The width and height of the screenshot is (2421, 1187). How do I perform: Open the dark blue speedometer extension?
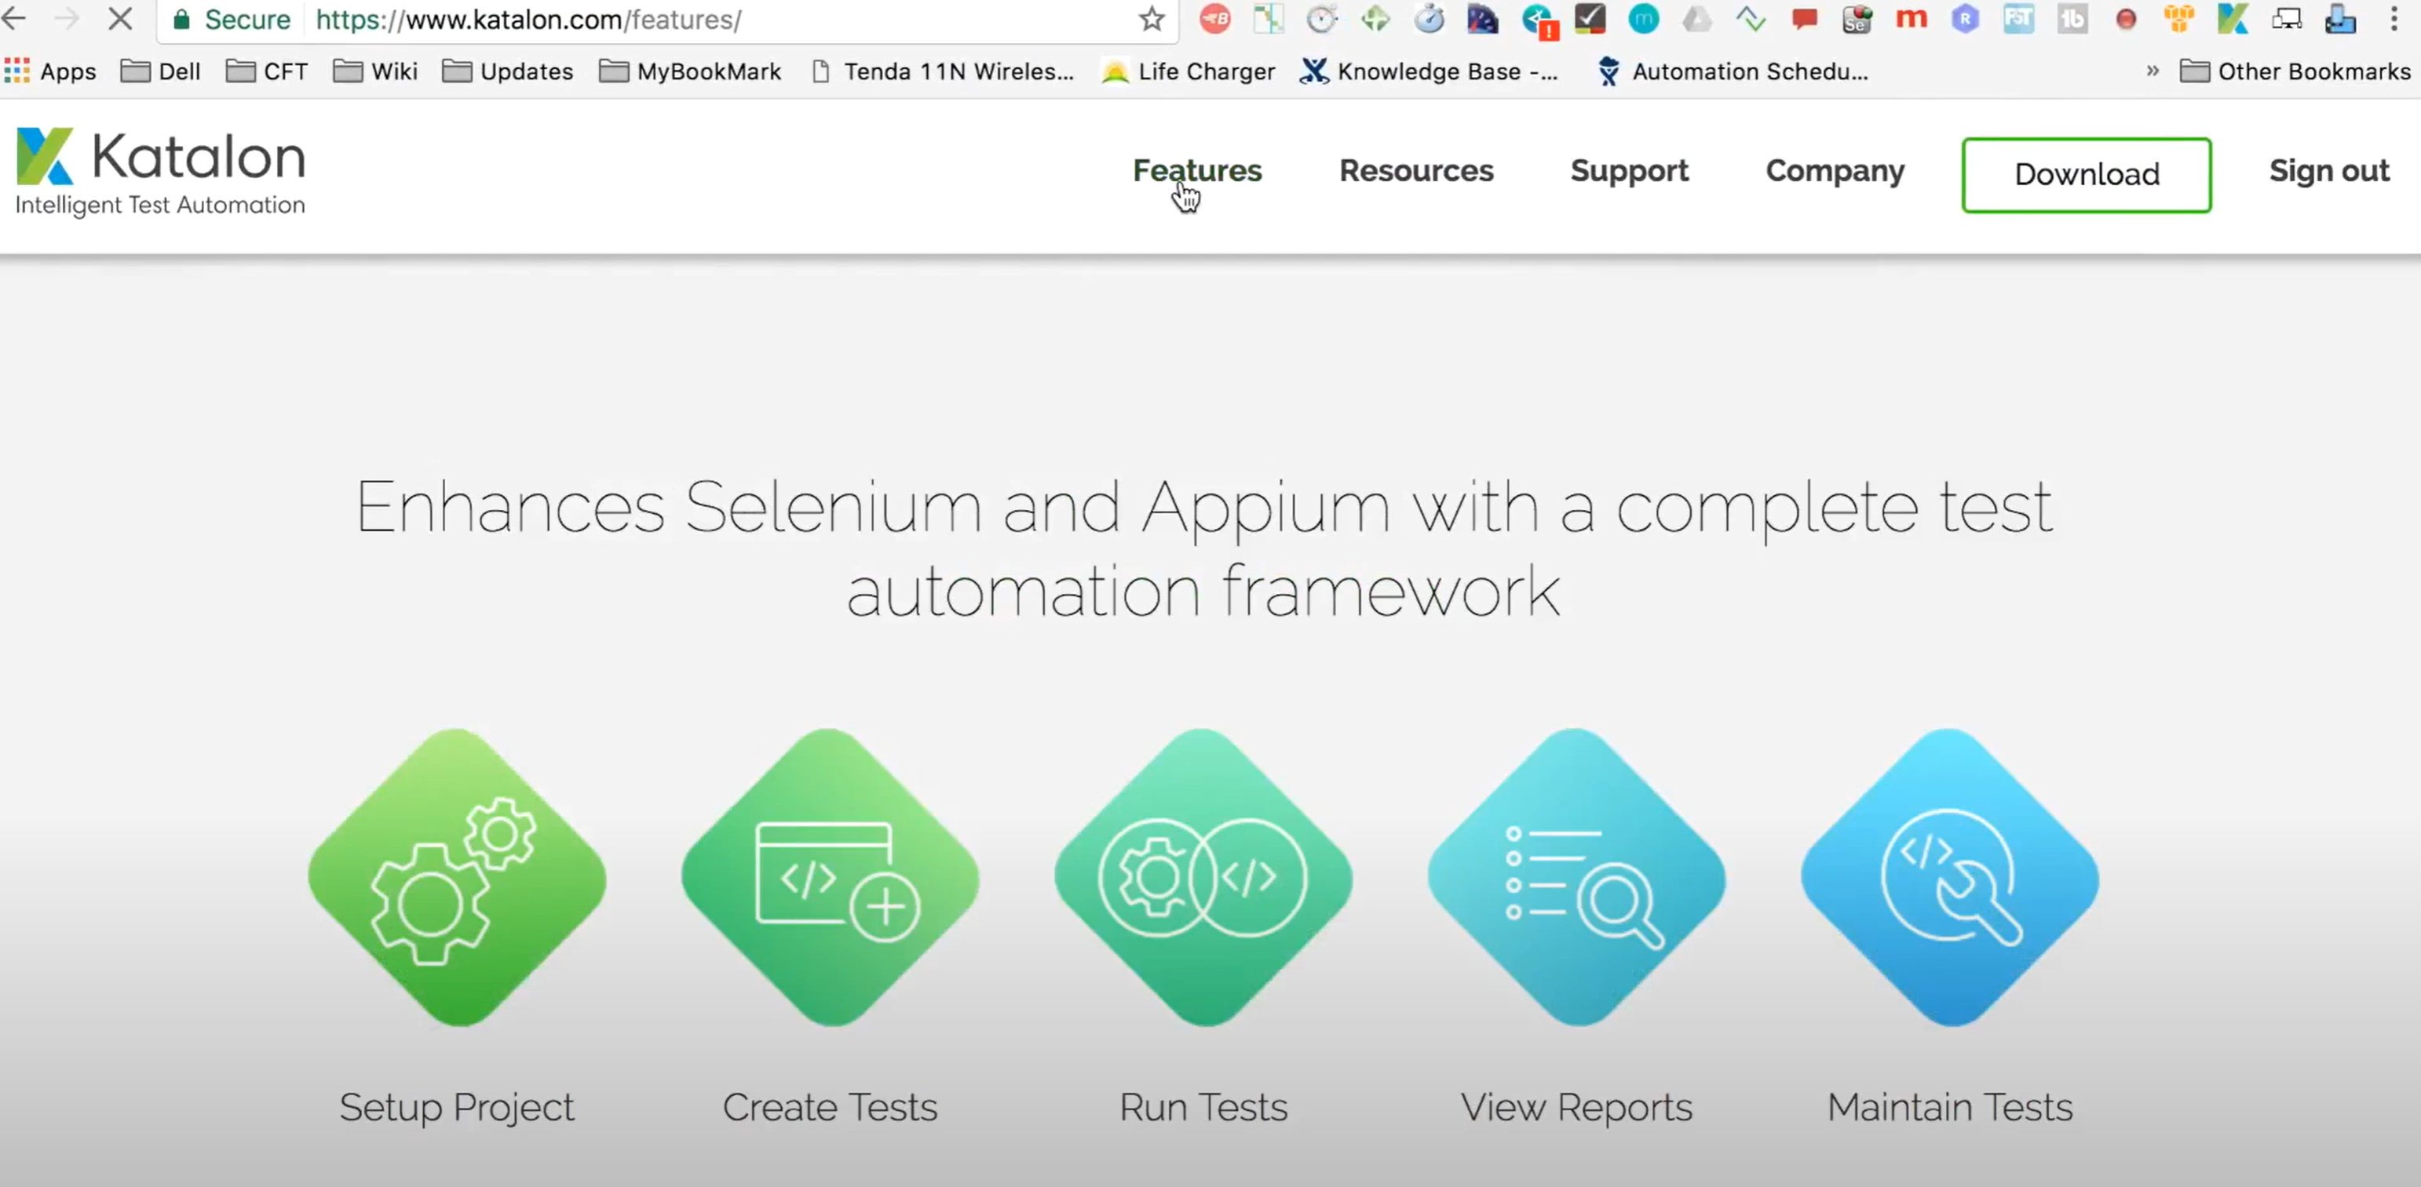[1482, 19]
